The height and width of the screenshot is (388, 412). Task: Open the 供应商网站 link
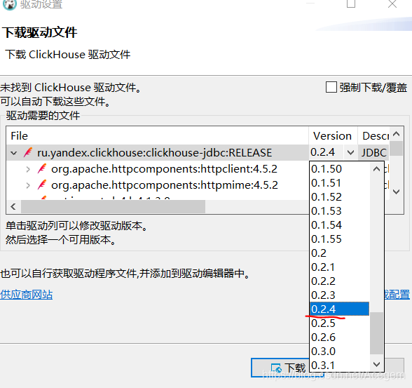(27, 295)
